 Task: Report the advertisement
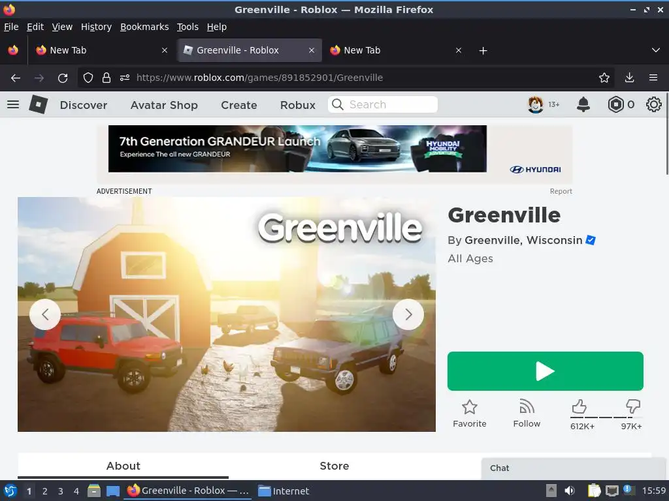click(x=561, y=191)
